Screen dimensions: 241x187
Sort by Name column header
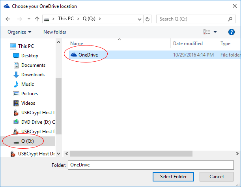[x=77, y=43]
